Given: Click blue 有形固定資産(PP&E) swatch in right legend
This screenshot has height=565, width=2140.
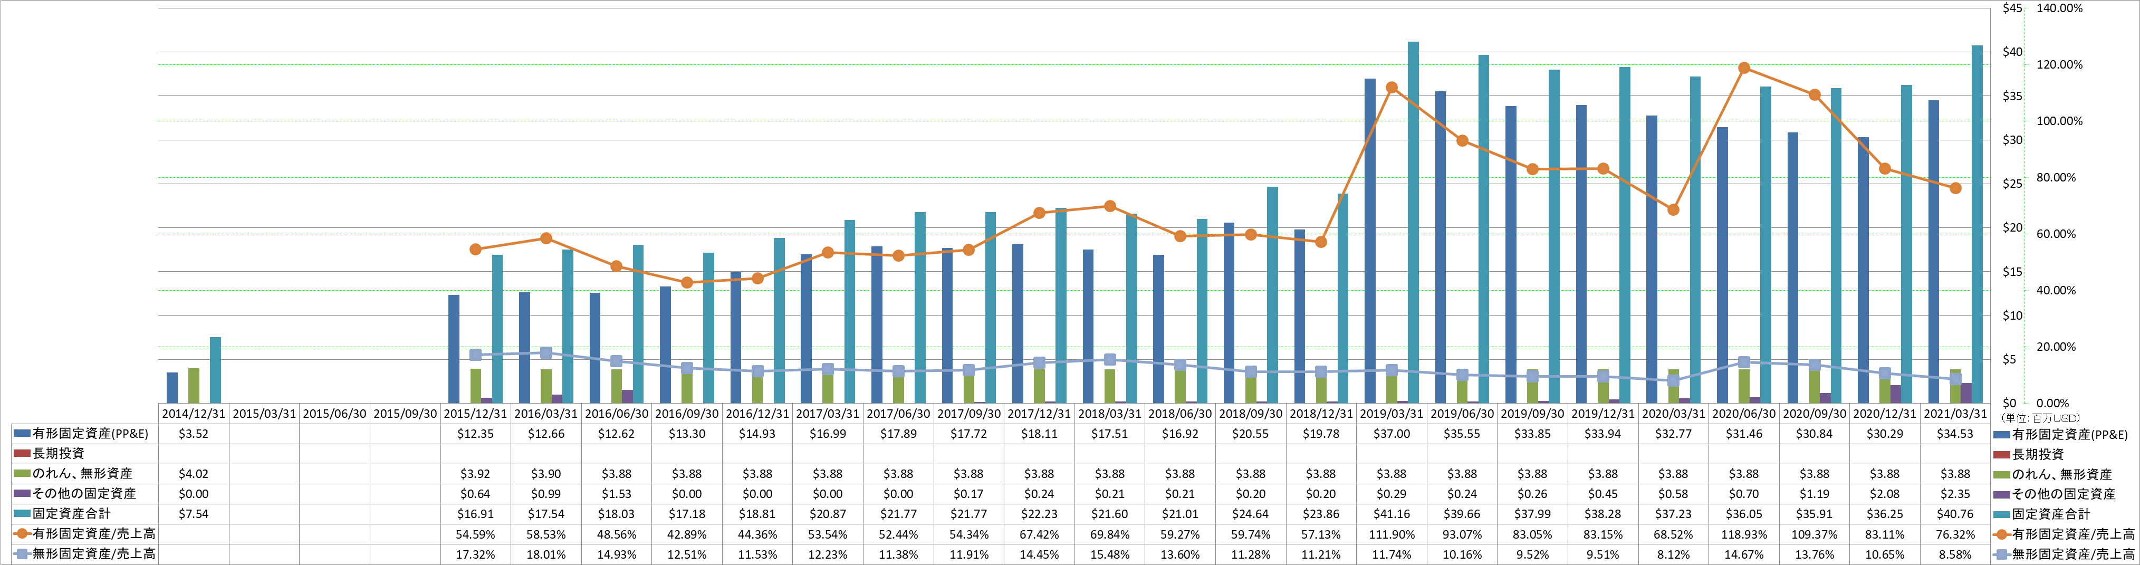Looking at the screenshot, I should 2002,435.
